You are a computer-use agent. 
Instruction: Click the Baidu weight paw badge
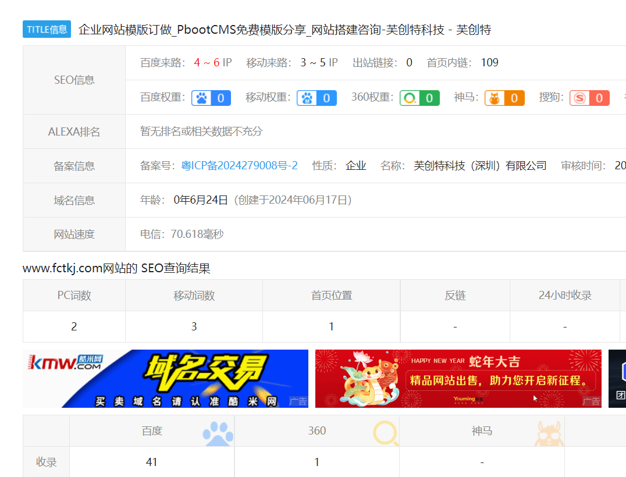(211, 98)
